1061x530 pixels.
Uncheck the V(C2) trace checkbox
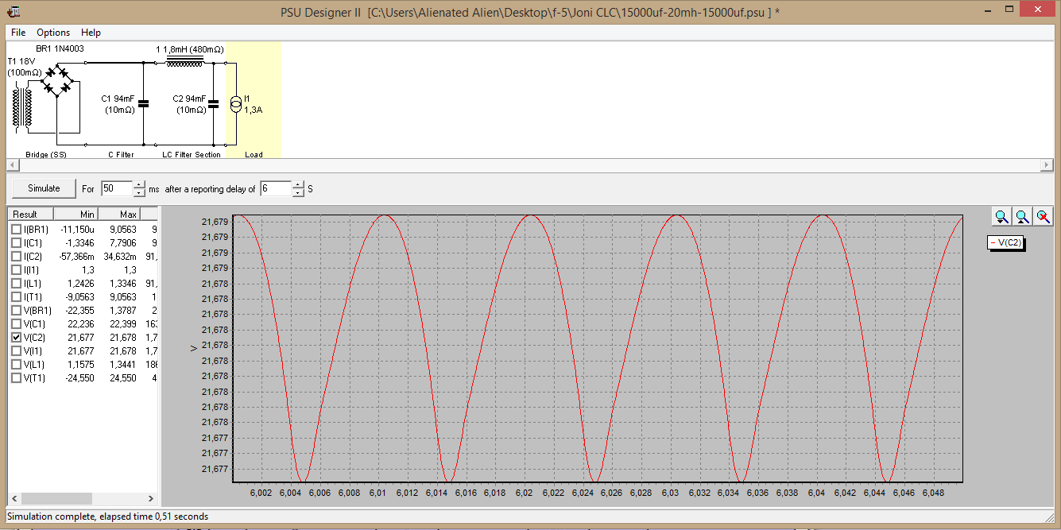(x=16, y=337)
